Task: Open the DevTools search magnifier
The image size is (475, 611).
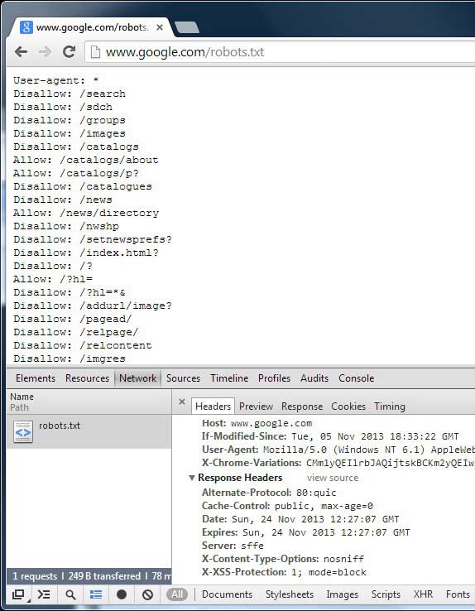Action: (70, 594)
